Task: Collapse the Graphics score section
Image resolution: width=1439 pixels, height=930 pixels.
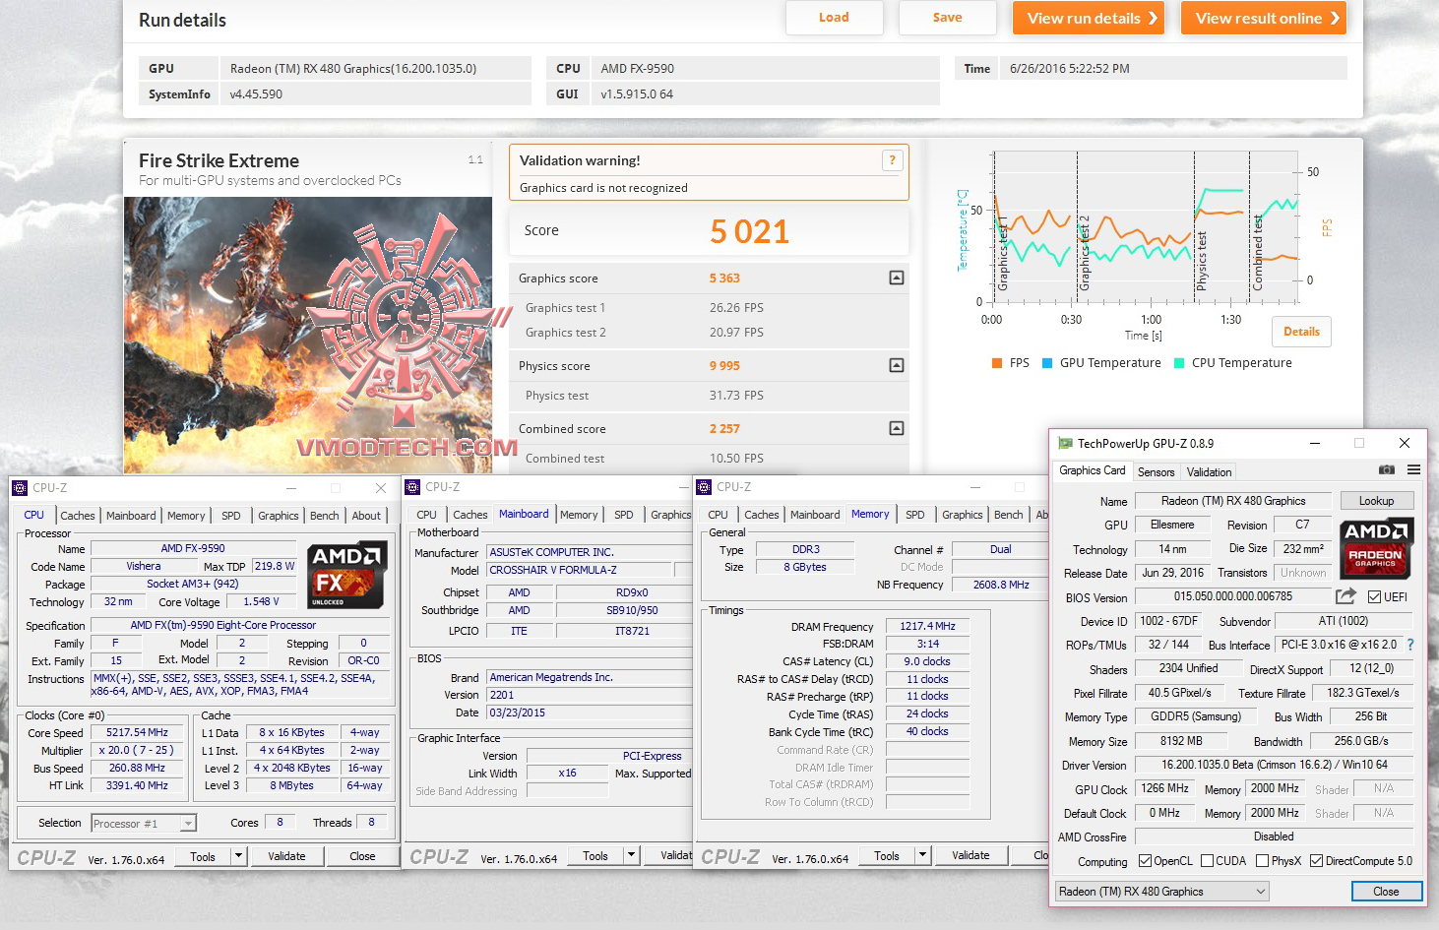Action: 897,278
